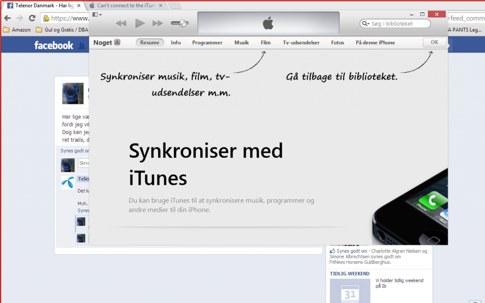Reload the page in Chrome

[x=32, y=18]
